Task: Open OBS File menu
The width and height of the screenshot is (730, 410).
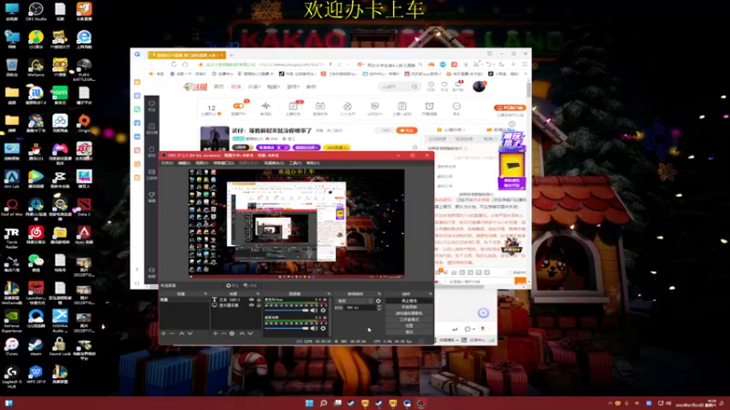Action: 167,163
